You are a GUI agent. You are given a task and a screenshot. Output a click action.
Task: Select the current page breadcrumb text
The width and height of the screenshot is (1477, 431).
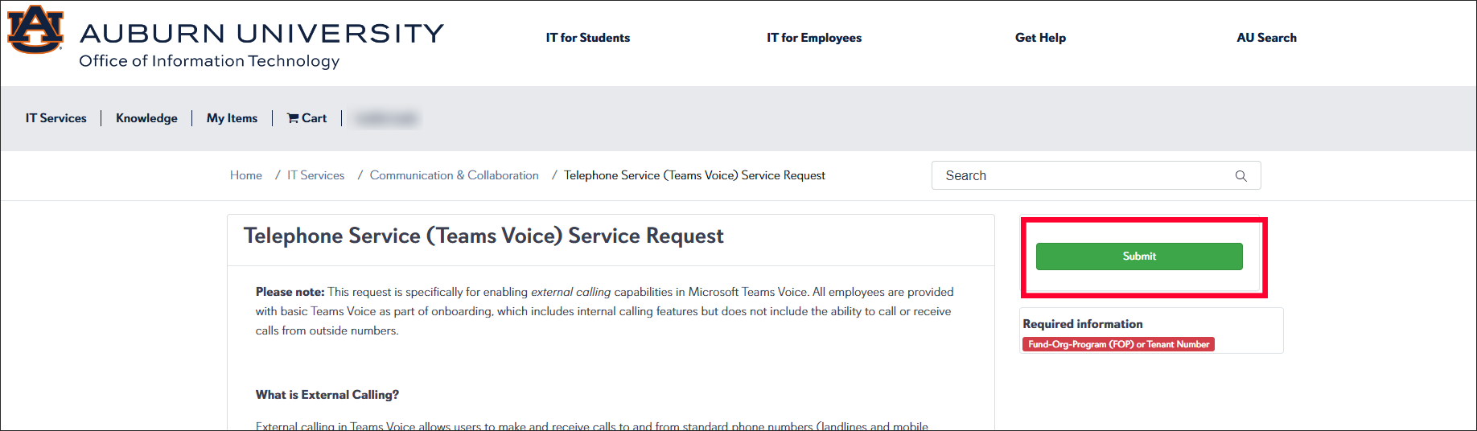coord(694,175)
